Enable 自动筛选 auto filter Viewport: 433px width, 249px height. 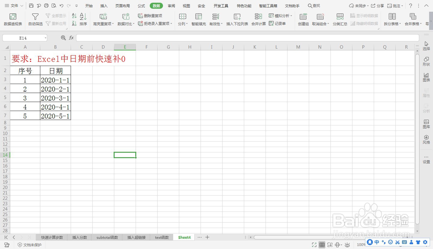[x=35, y=19]
